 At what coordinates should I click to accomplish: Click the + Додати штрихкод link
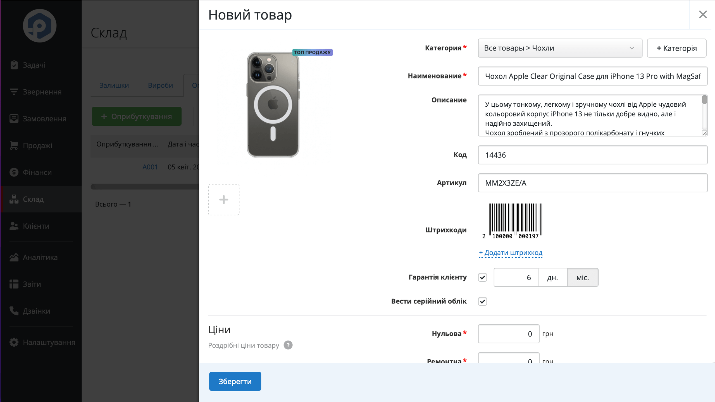(x=511, y=253)
